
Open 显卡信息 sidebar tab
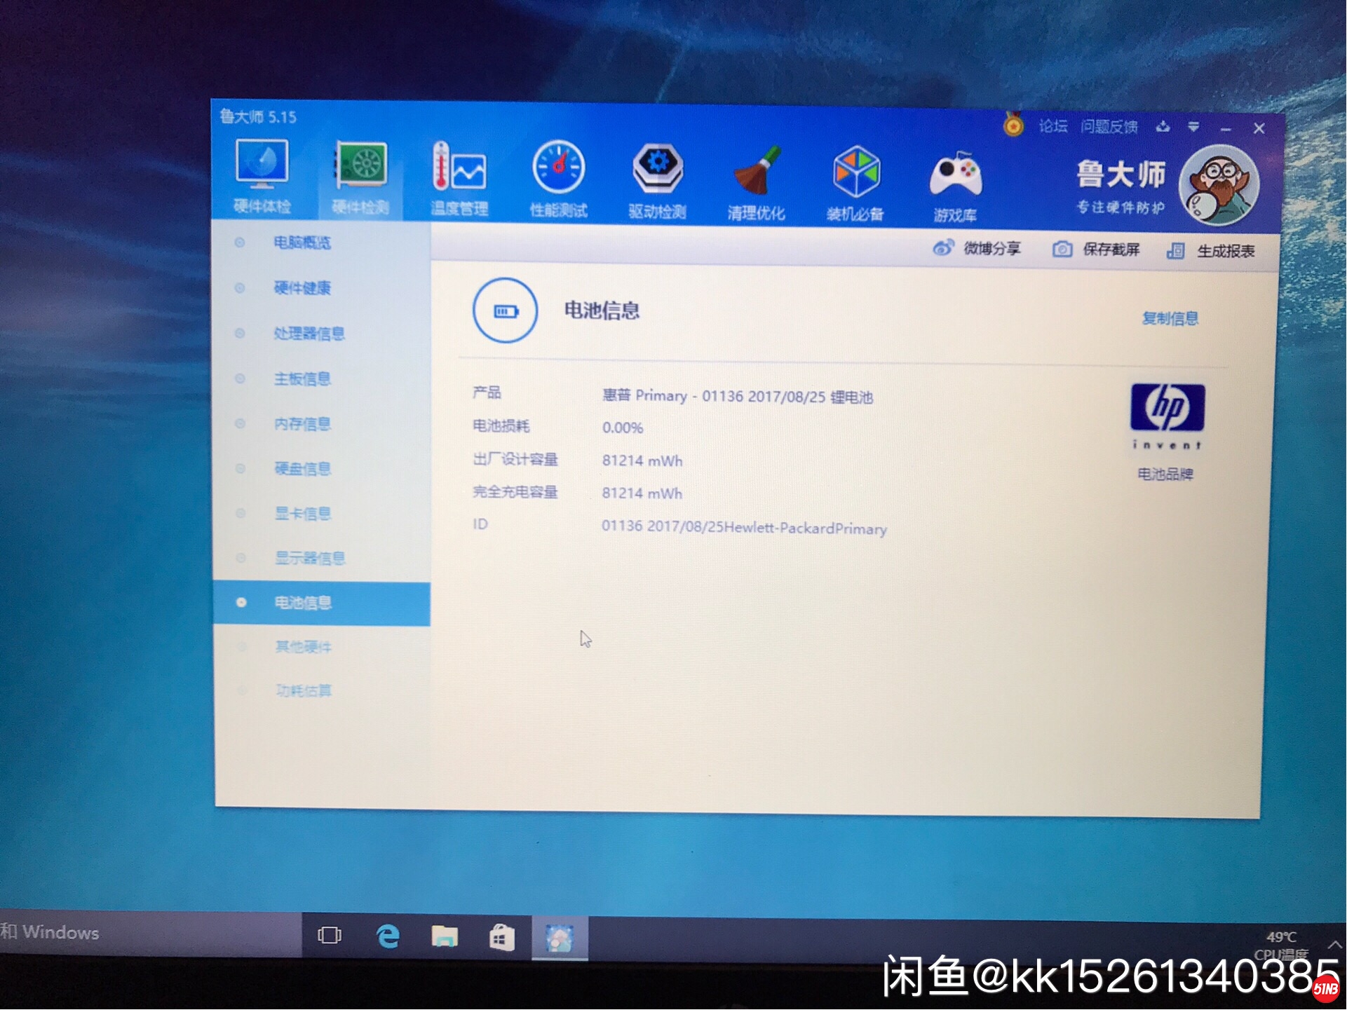coord(302,514)
